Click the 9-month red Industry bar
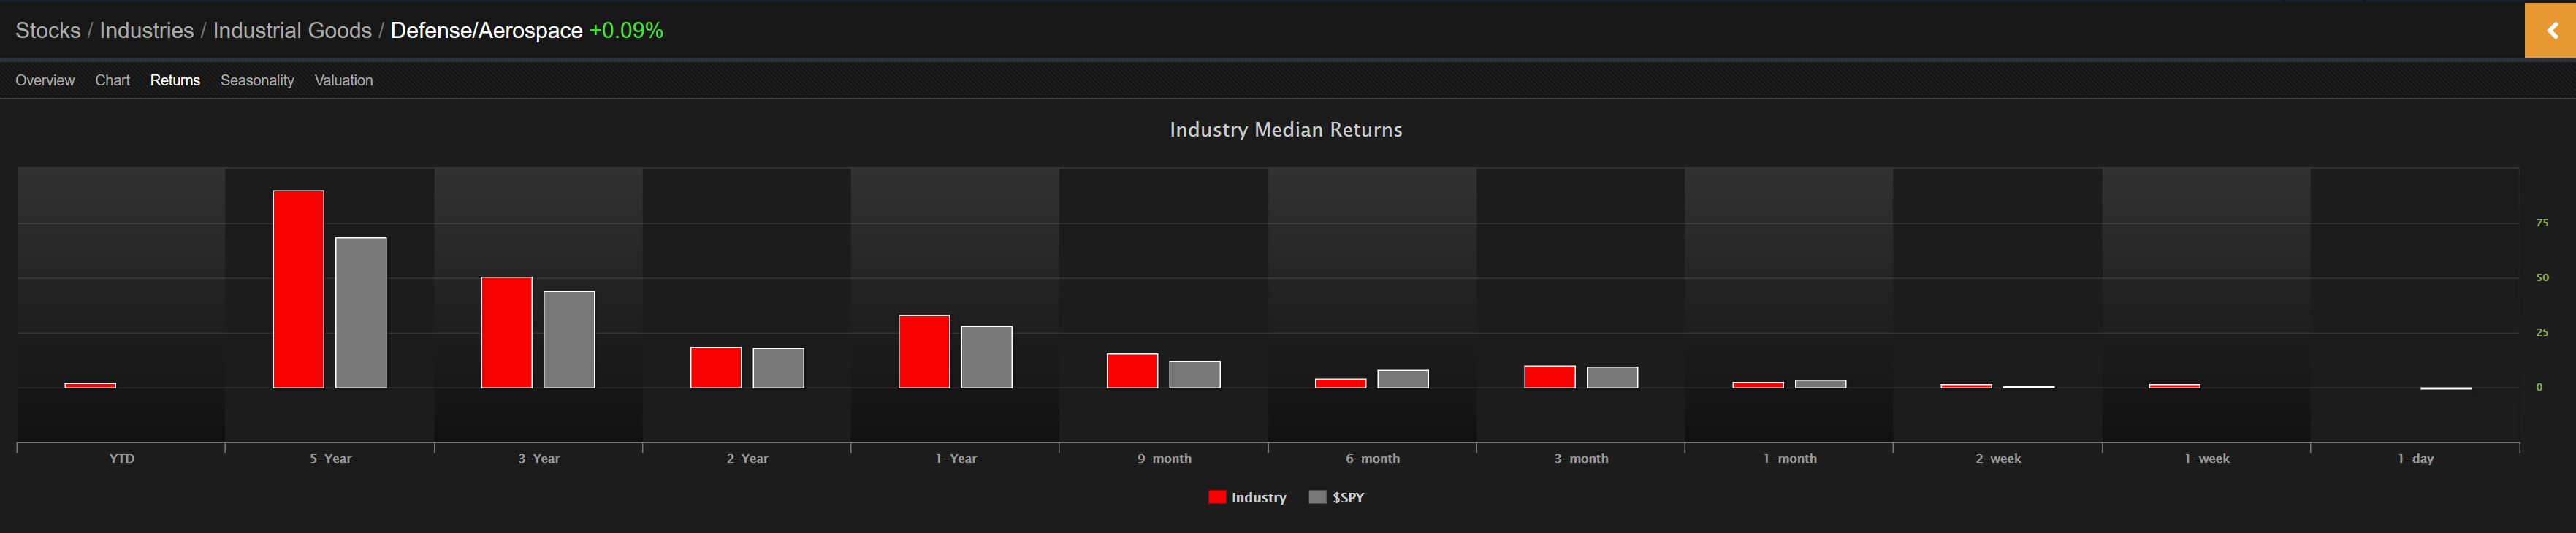The image size is (2576, 533). (x=1132, y=371)
